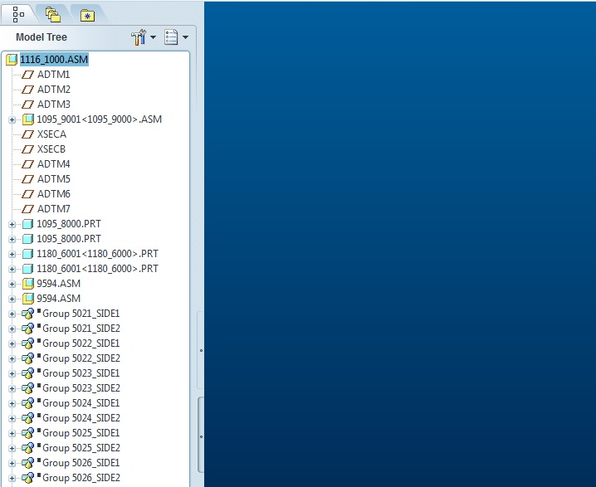This screenshot has height=487, width=596.
Task: Click Group 5021_SIDE1 group icon
Action: pyautogui.click(x=27, y=314)
